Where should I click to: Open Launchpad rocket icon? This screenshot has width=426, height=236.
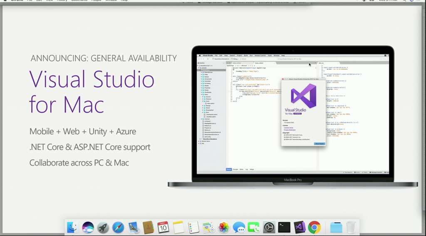point(103,227)
